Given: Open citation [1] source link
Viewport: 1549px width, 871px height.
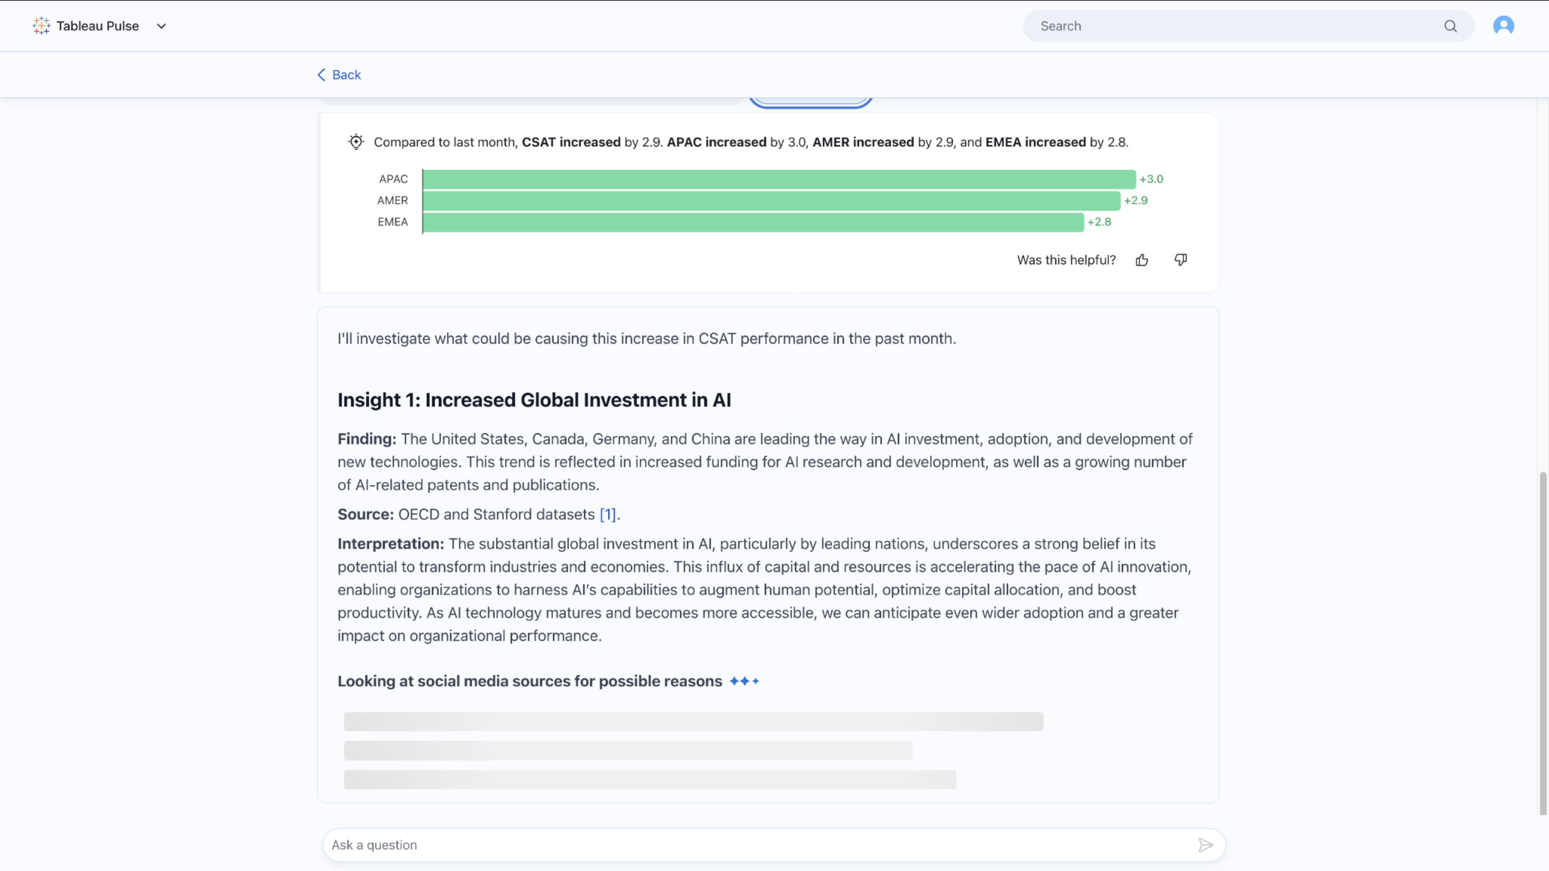Looking at the screenshot, I should pyautogui.click(x=607, y=514).
